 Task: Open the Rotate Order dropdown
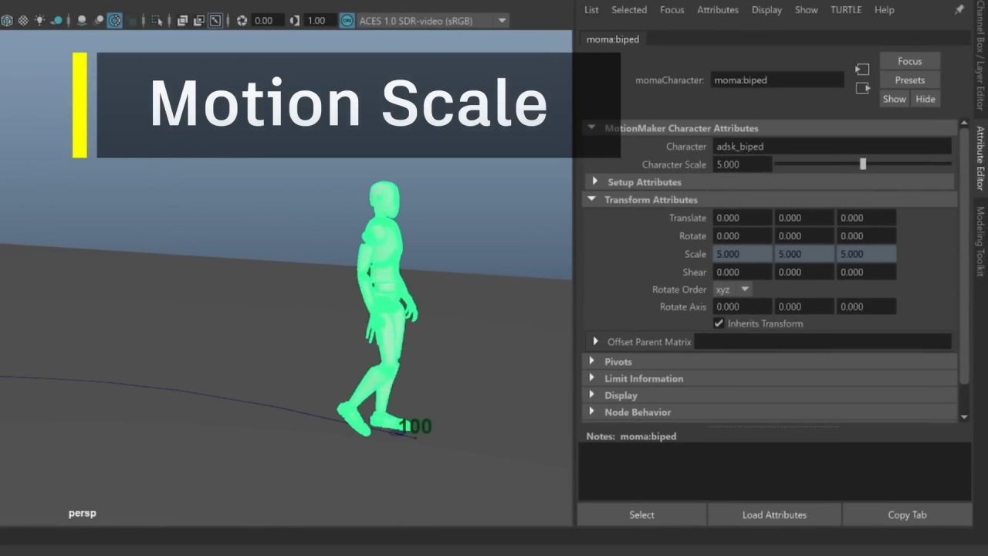coord(732,290)
